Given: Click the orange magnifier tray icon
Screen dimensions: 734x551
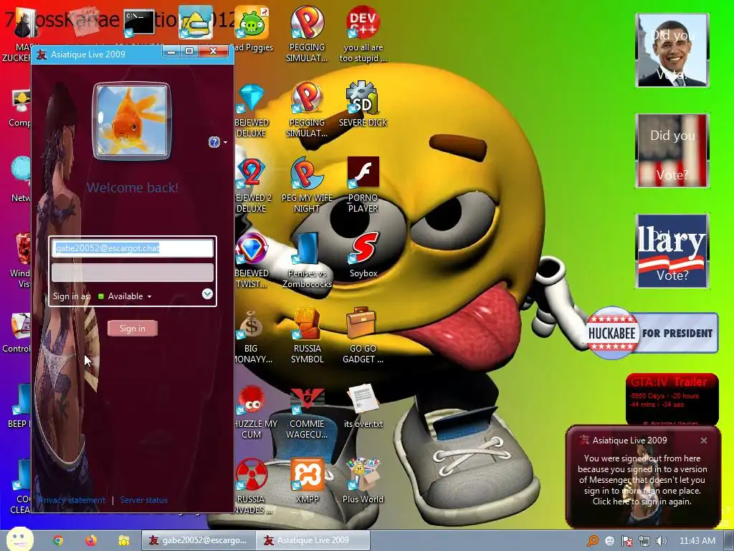Looking at the screenshot, I should click(x=593, y=541).
